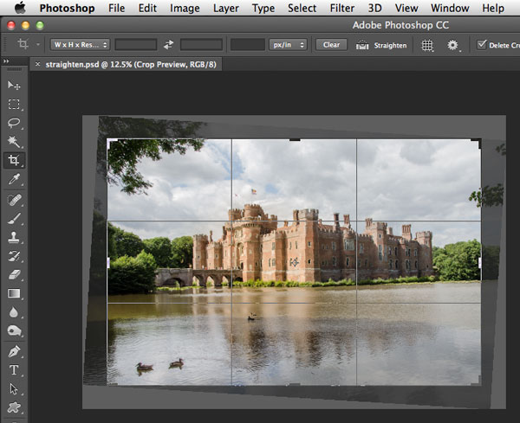Select the Lasso tool
The image size is (520, 423).
[x=14, y=123]
